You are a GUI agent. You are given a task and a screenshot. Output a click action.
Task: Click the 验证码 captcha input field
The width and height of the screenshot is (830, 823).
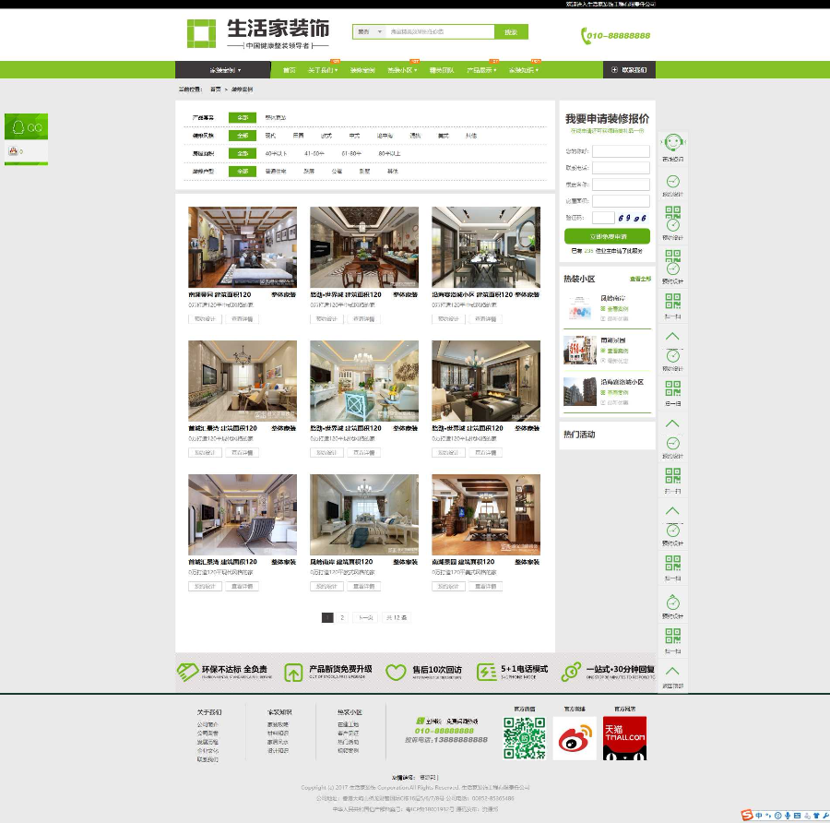pos(603,218)
